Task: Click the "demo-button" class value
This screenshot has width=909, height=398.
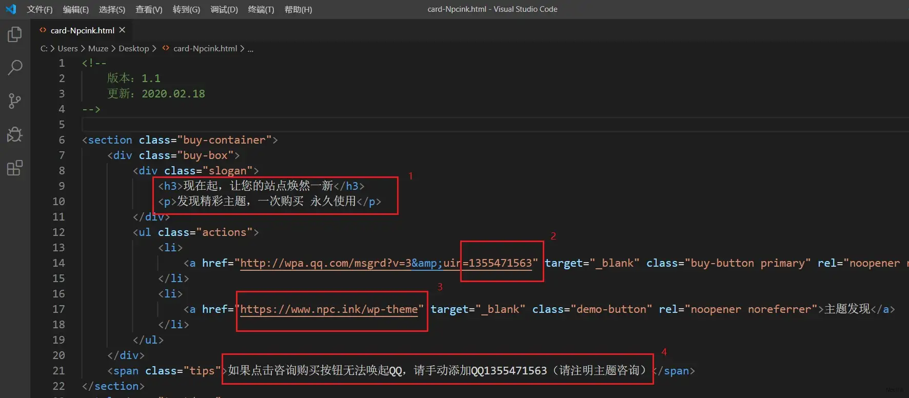Action: 611,309
